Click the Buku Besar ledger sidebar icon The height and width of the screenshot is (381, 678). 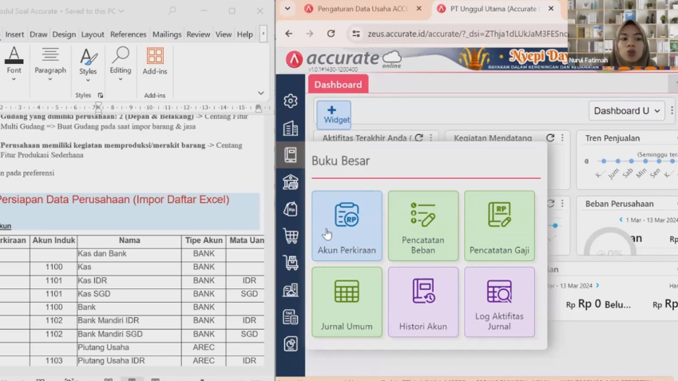(x=291, y=155)
